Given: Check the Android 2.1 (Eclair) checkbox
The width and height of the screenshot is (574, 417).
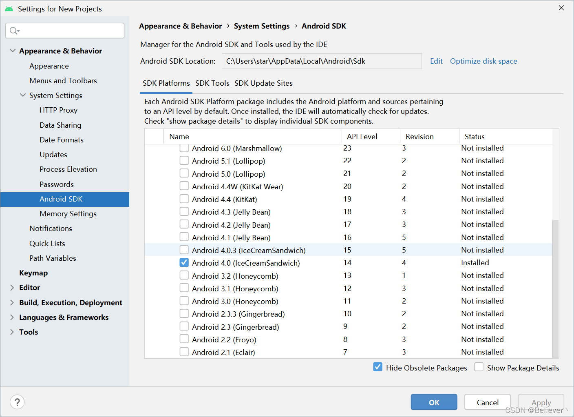Looking at the screenshot, I should coord(184,352).
